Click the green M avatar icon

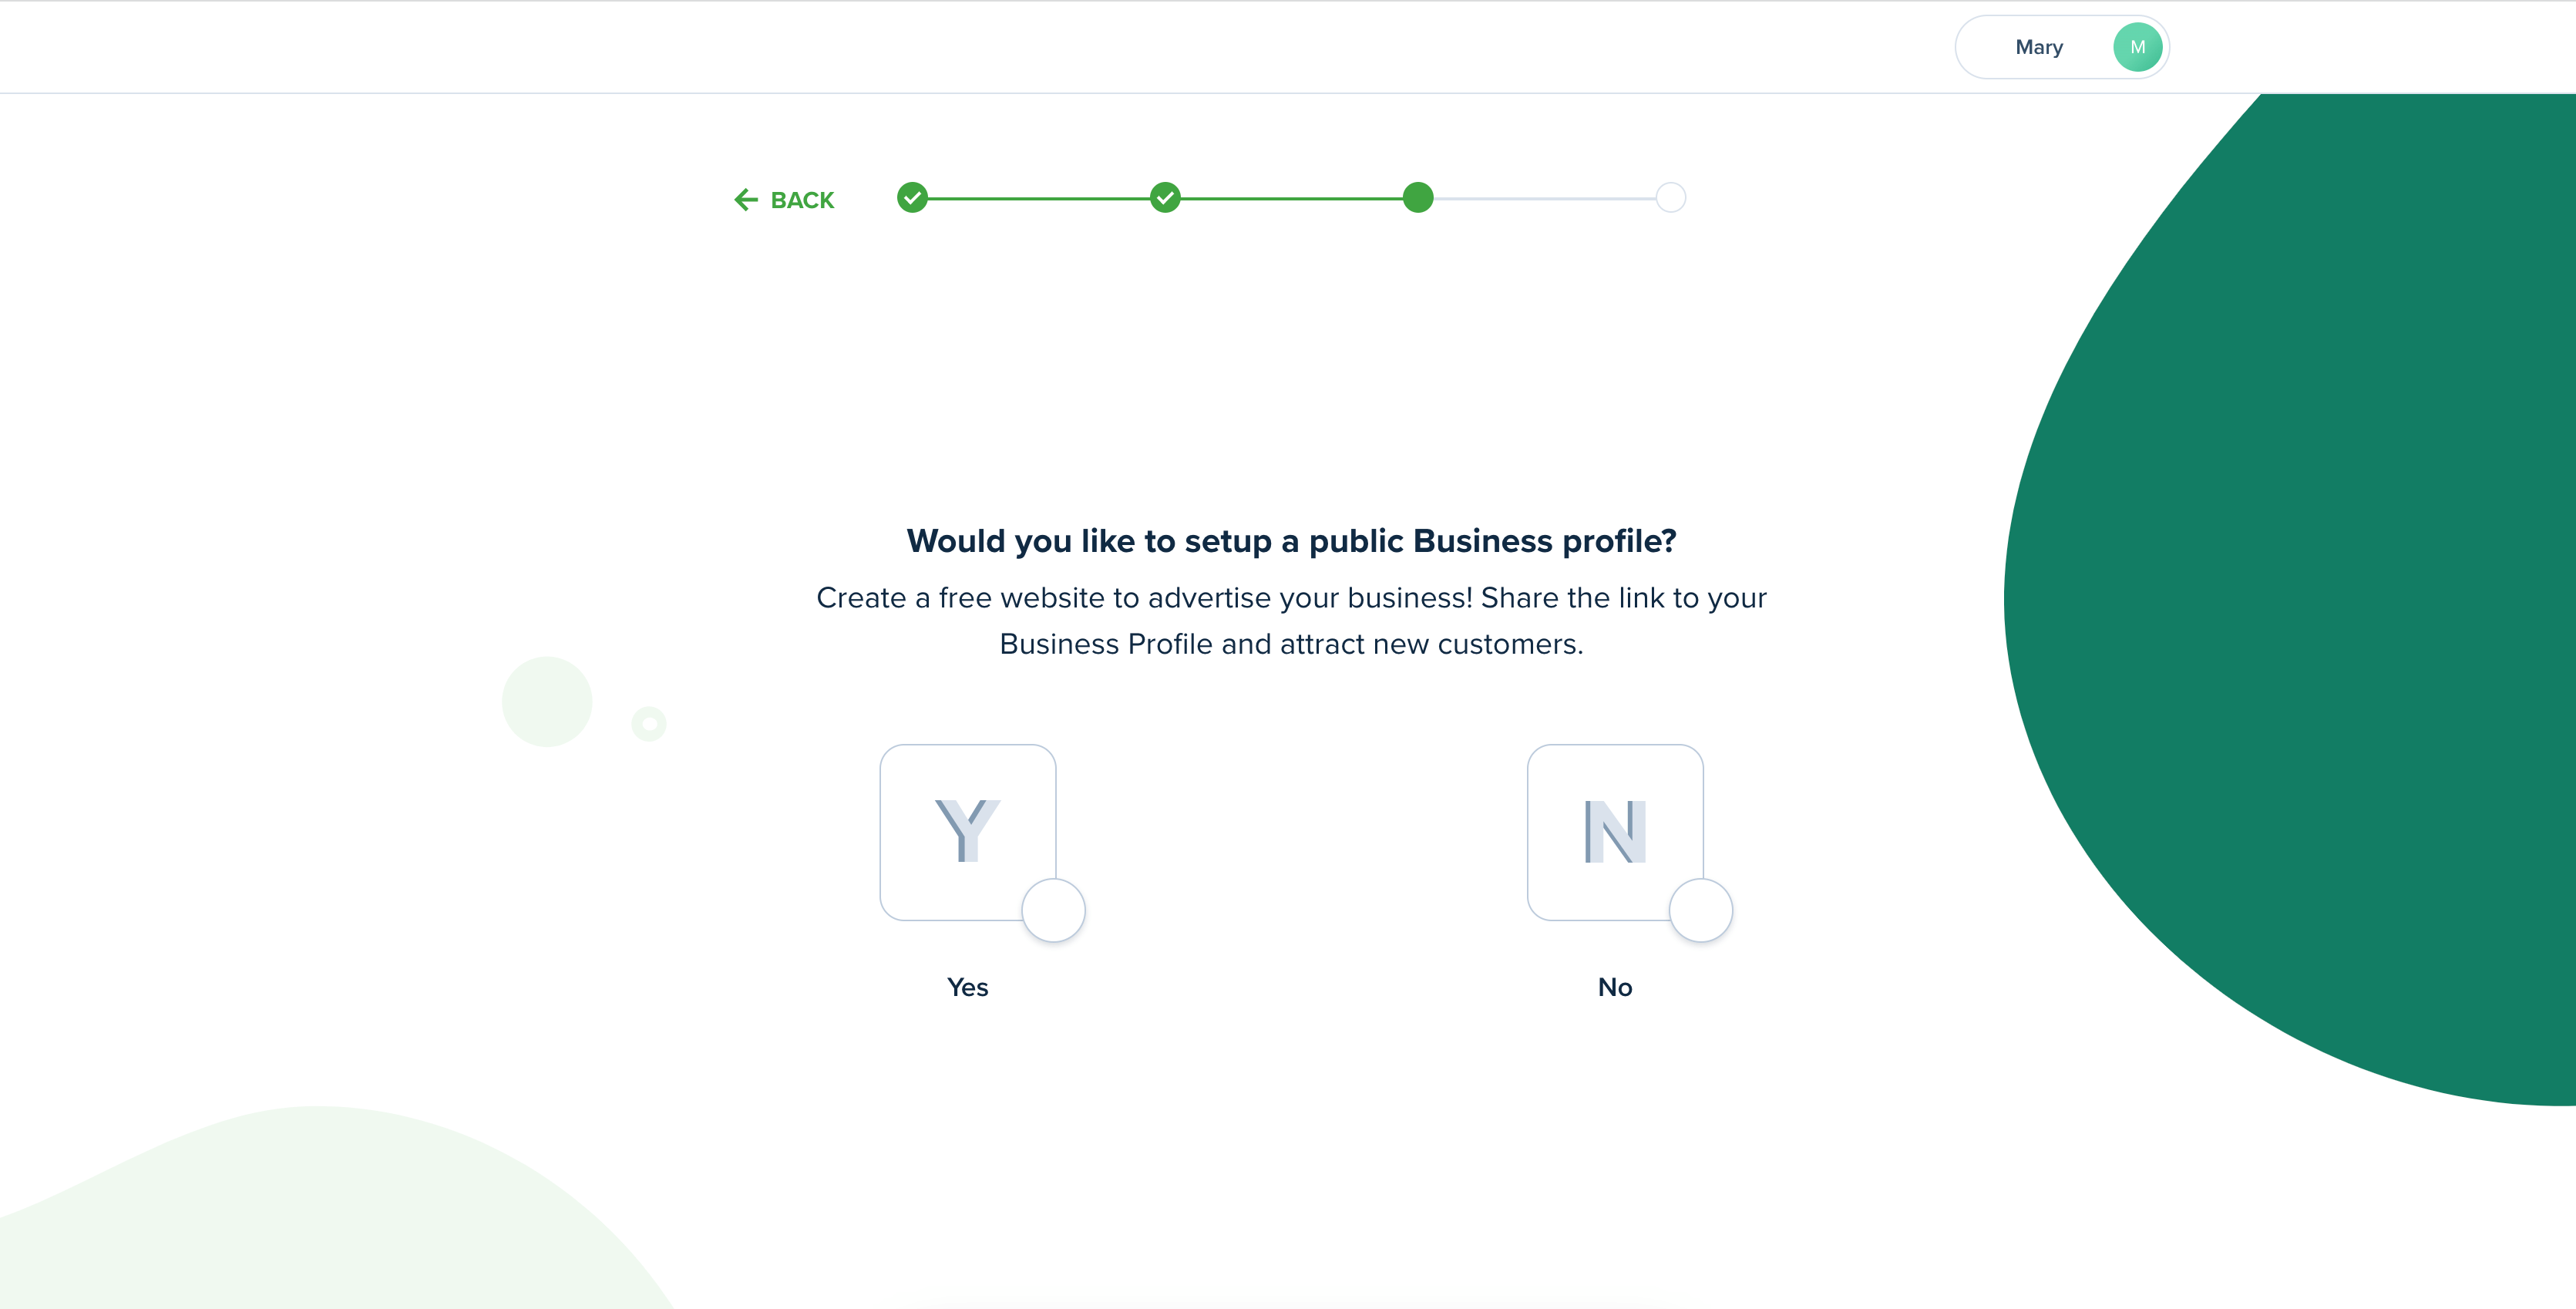[x=2138, y=47]
